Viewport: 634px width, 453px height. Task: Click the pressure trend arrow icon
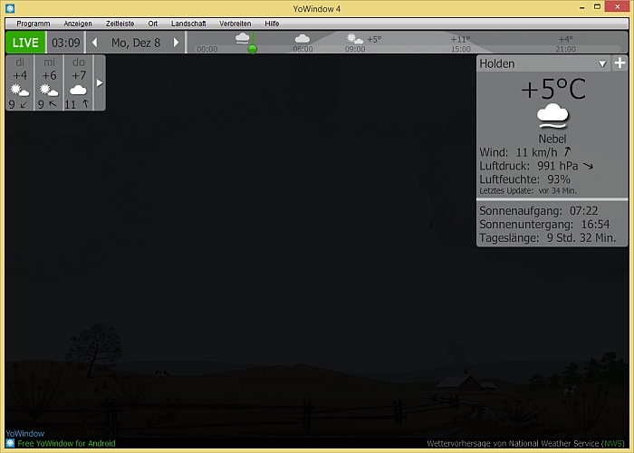tap(588, 166)
